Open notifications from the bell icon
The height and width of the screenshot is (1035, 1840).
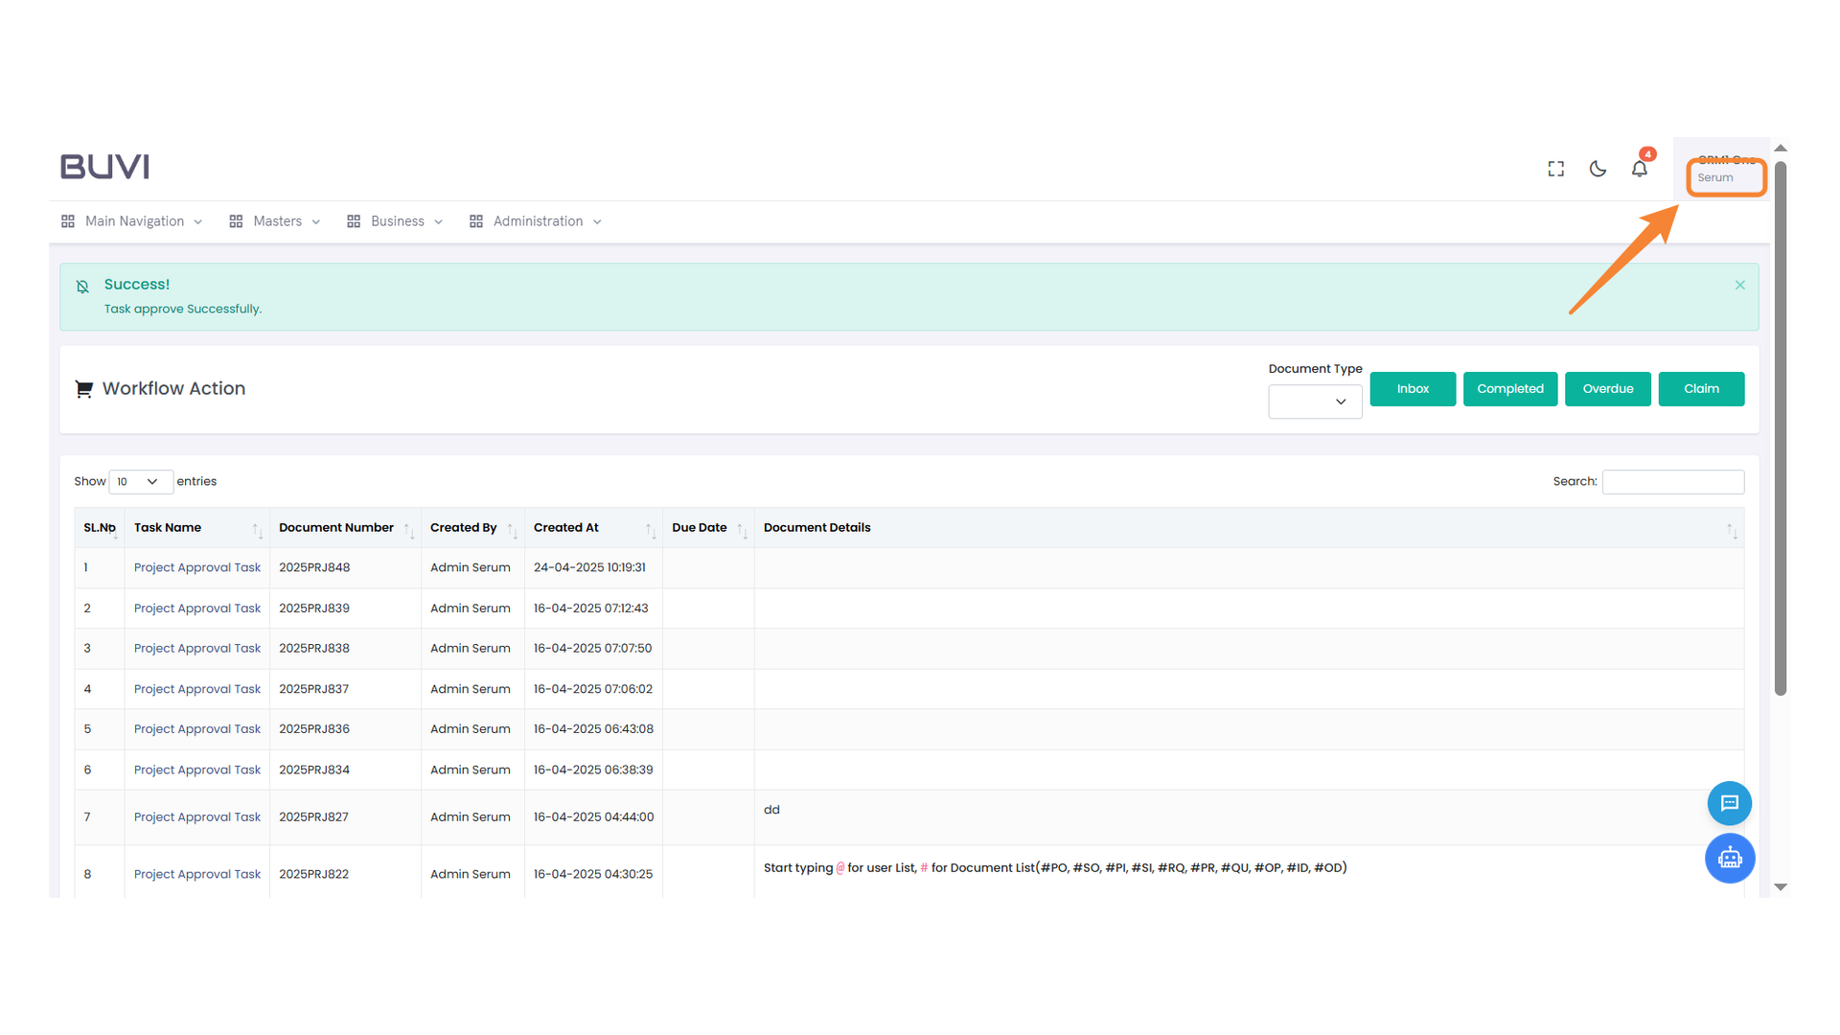[x=1640, y=168]
